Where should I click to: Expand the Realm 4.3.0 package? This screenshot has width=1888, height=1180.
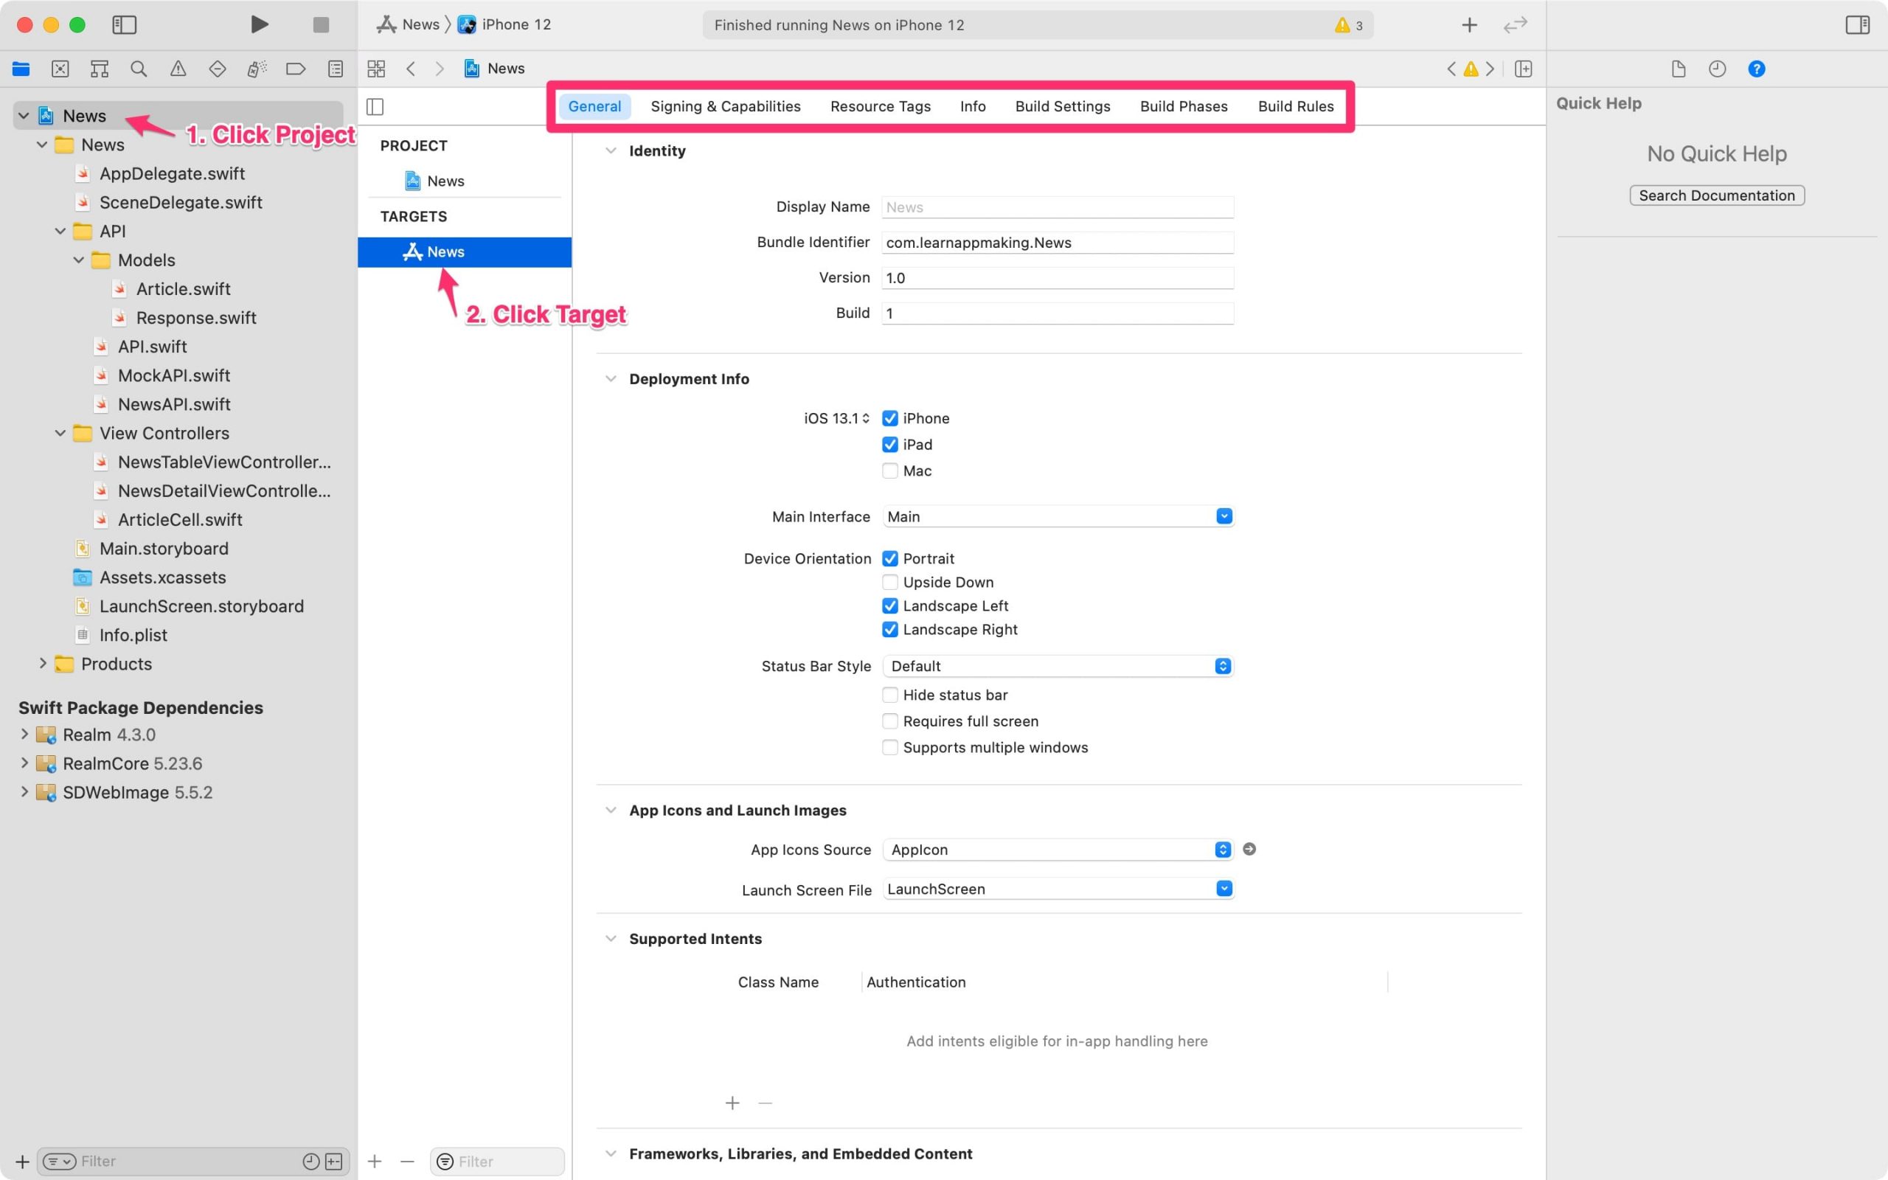coord(24,735)
